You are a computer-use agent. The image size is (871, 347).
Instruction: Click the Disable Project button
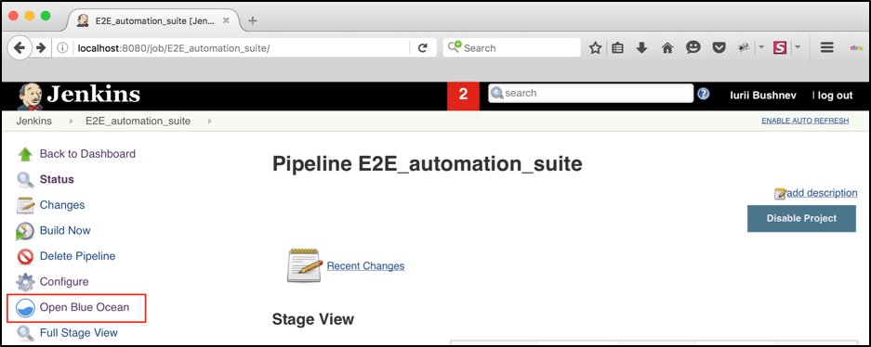point(801,218)
